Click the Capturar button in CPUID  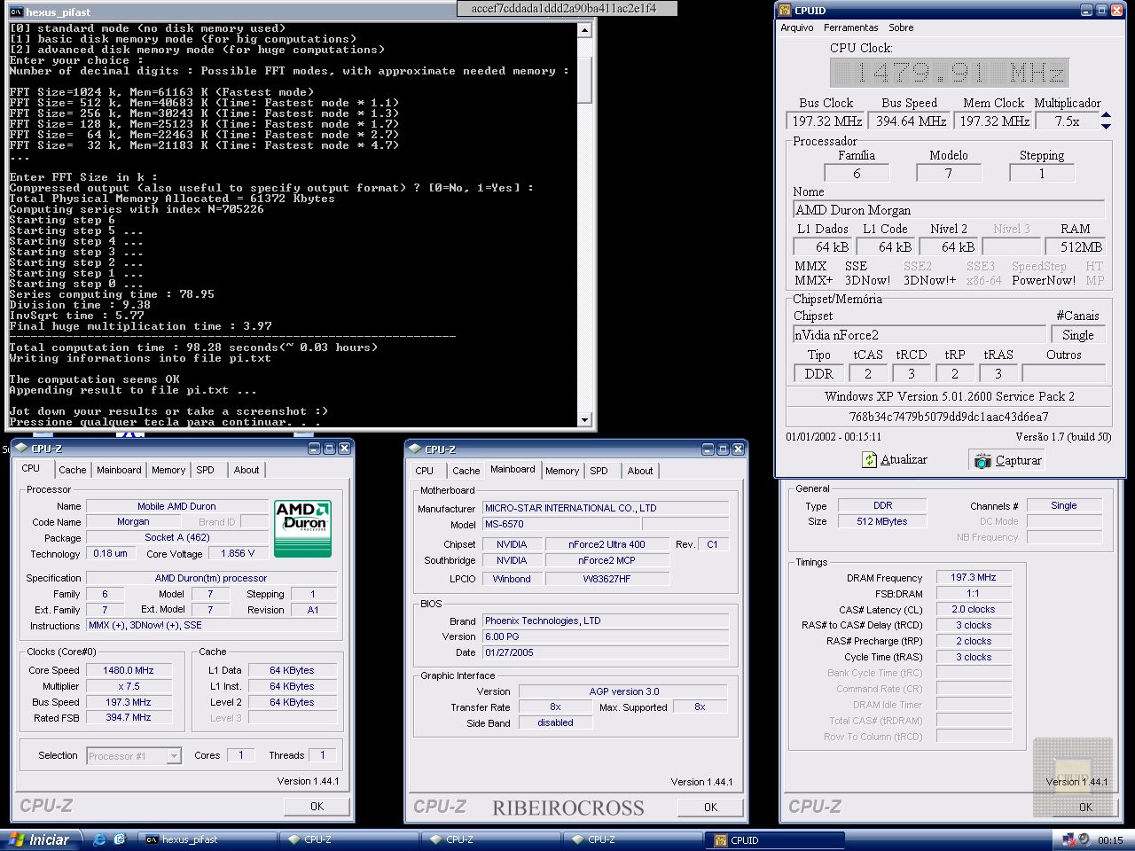(x=1007, y=461)
